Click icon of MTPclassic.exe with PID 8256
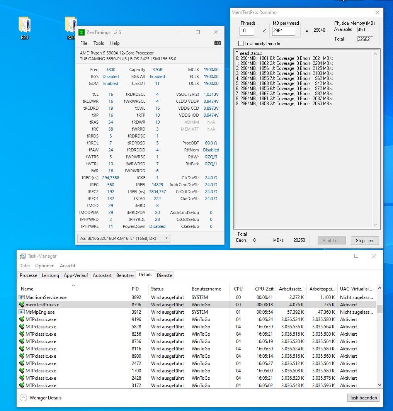This screenshot has height=411, width=393. pos(22,334)
